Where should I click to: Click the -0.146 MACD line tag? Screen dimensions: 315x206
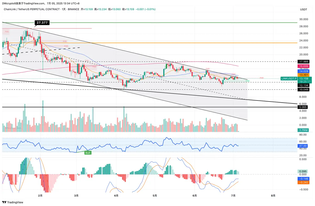304,178
